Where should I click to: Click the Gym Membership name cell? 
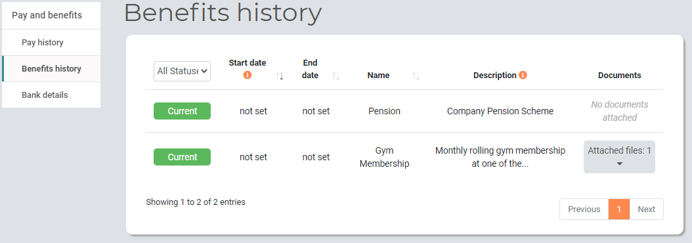click(384, 157)
